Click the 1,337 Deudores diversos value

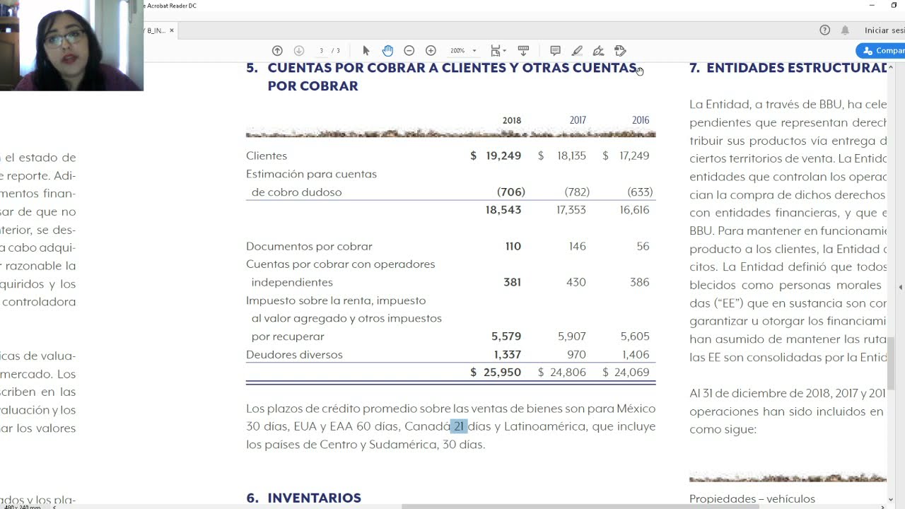508,355
